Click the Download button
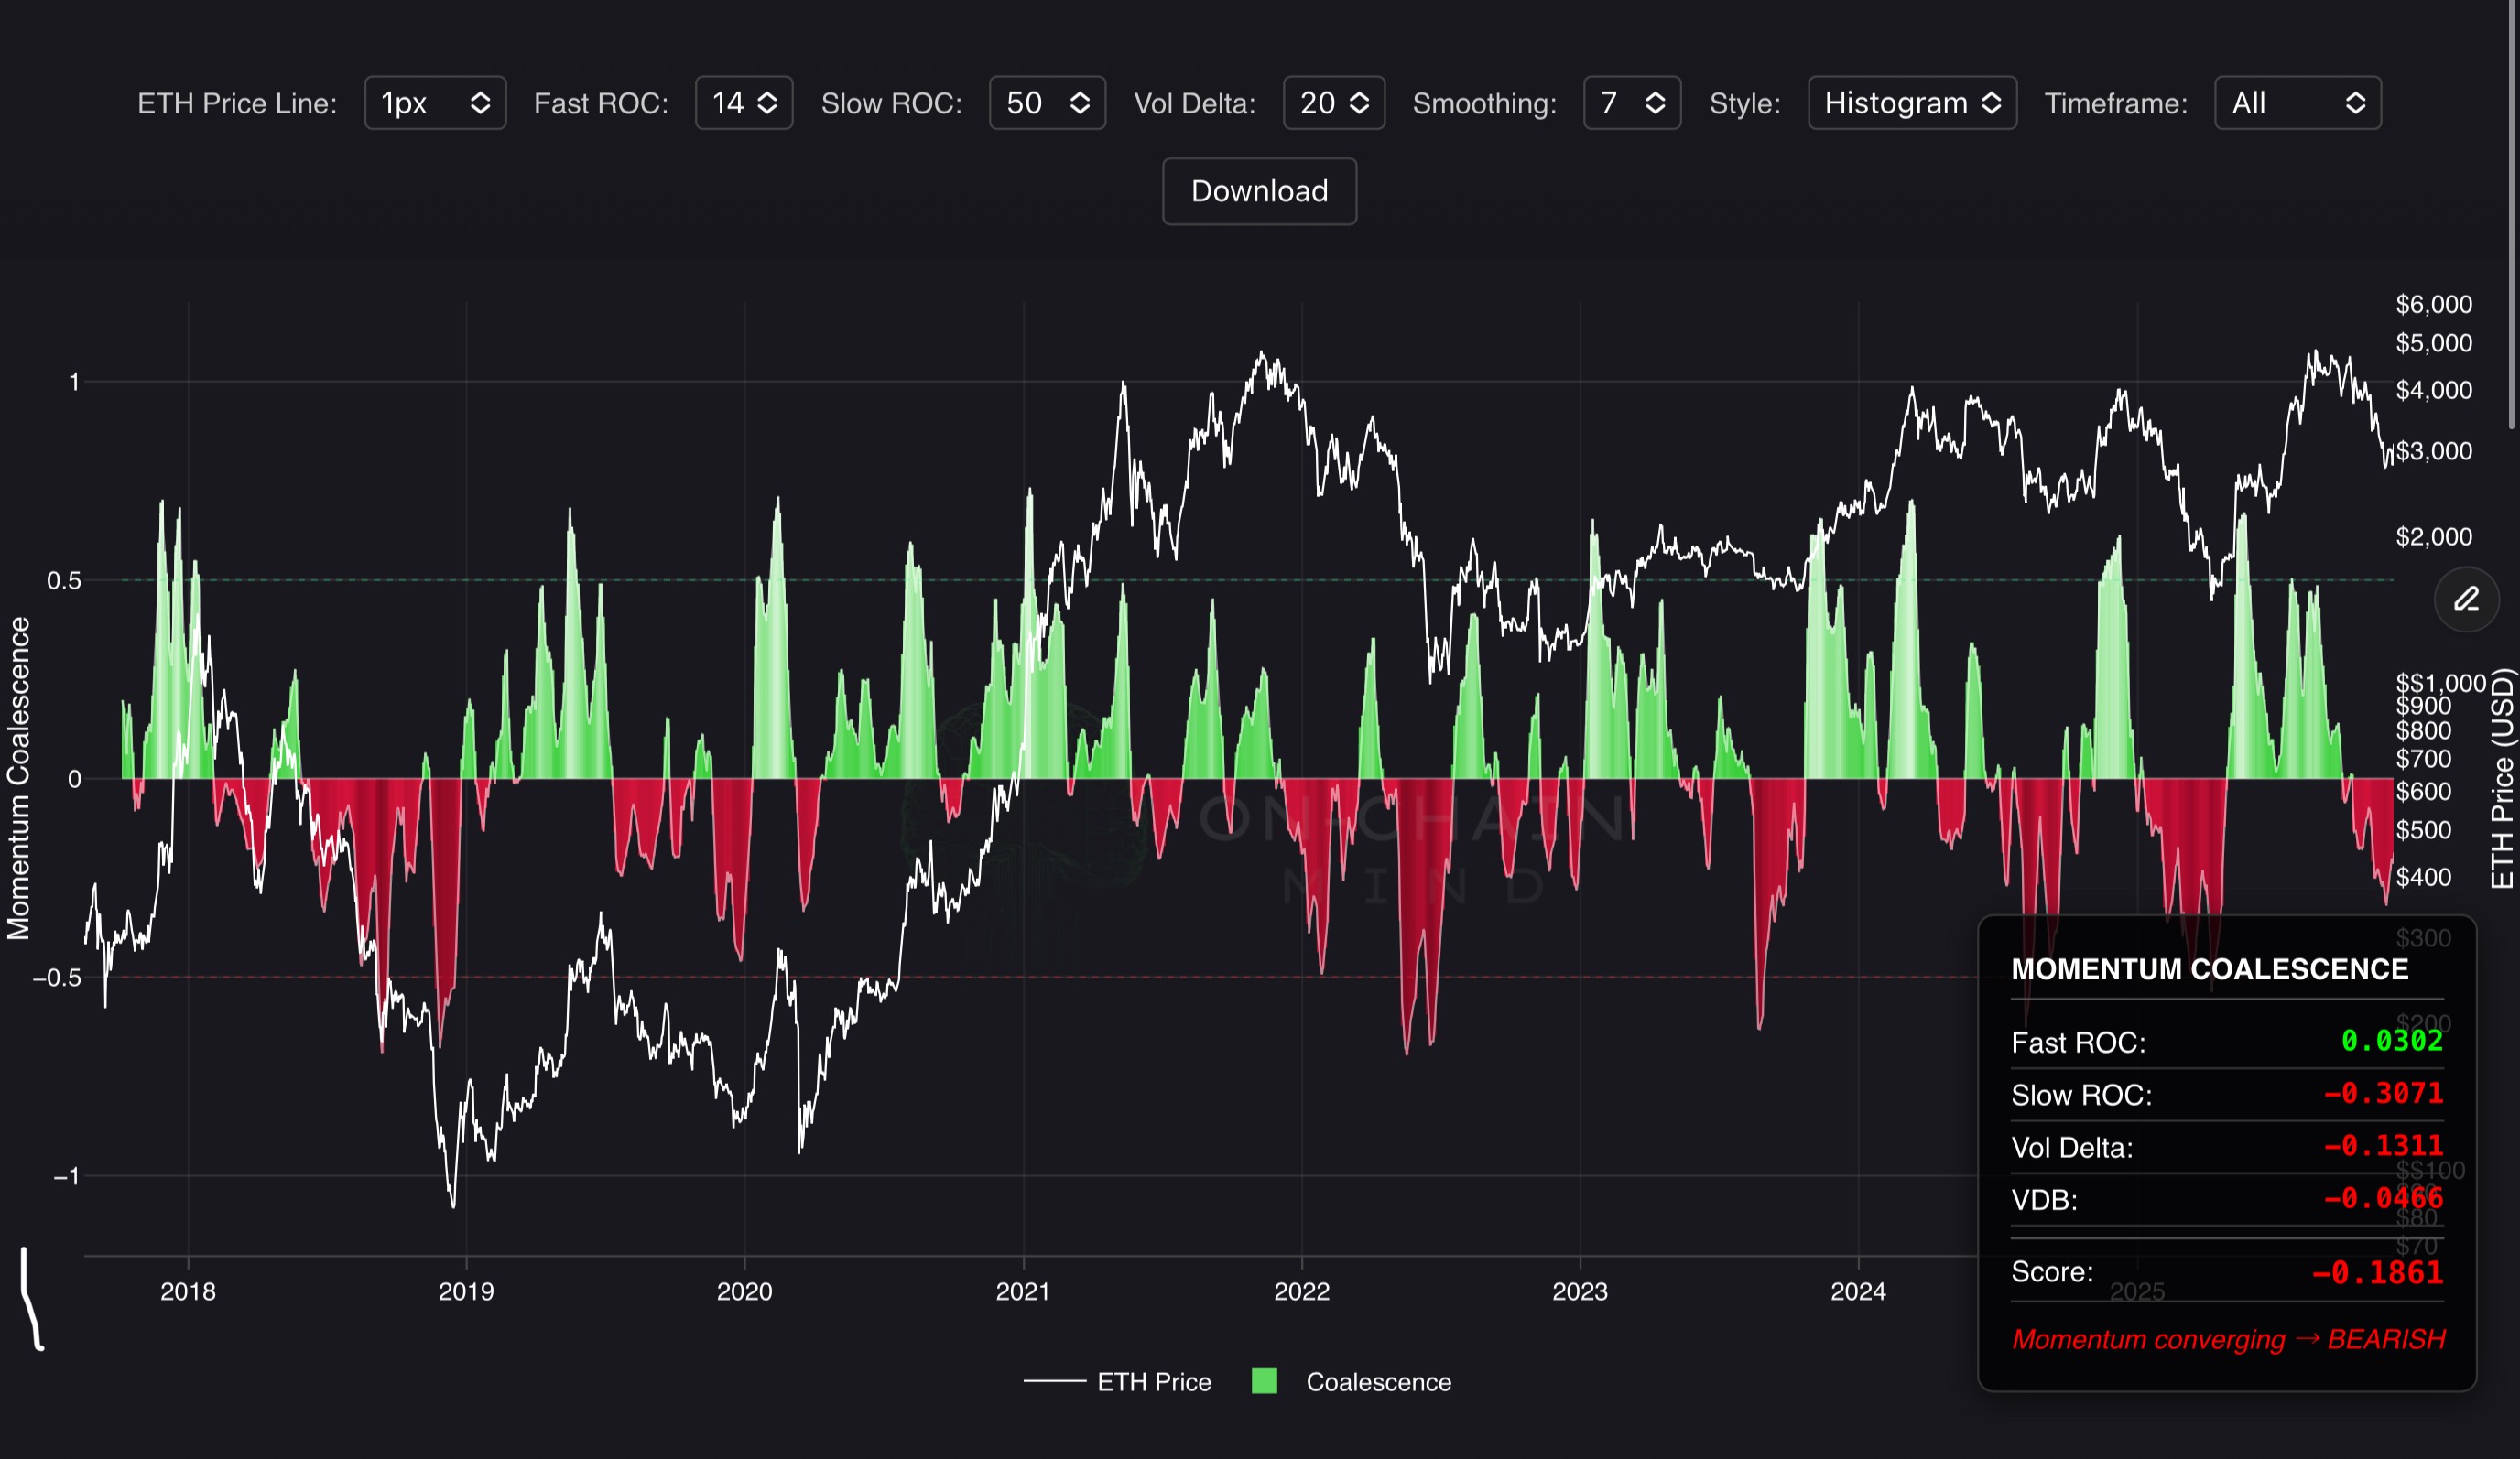This screenshot has height=1459, width=2520. [x=1259, y=191]
